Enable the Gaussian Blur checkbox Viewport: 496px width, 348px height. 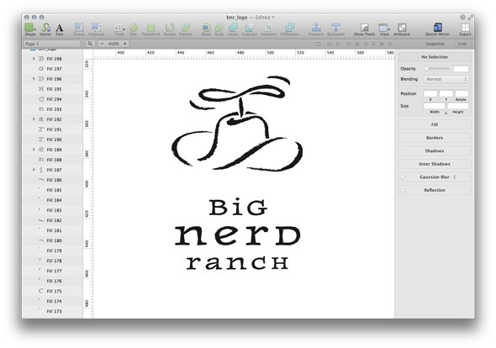(x=403, y=177)
